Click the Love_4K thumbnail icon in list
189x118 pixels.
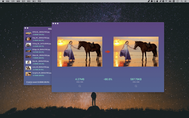click(x=28, y=68)
